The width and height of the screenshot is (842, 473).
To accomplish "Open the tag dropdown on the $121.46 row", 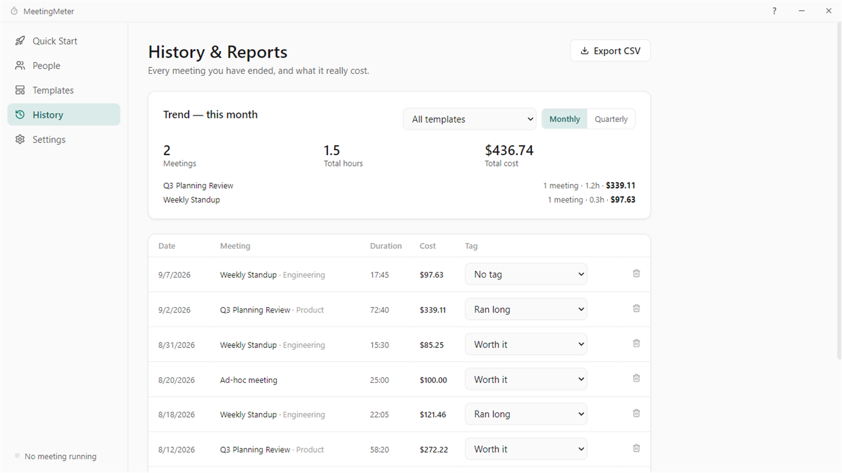I will pos(526,414).
